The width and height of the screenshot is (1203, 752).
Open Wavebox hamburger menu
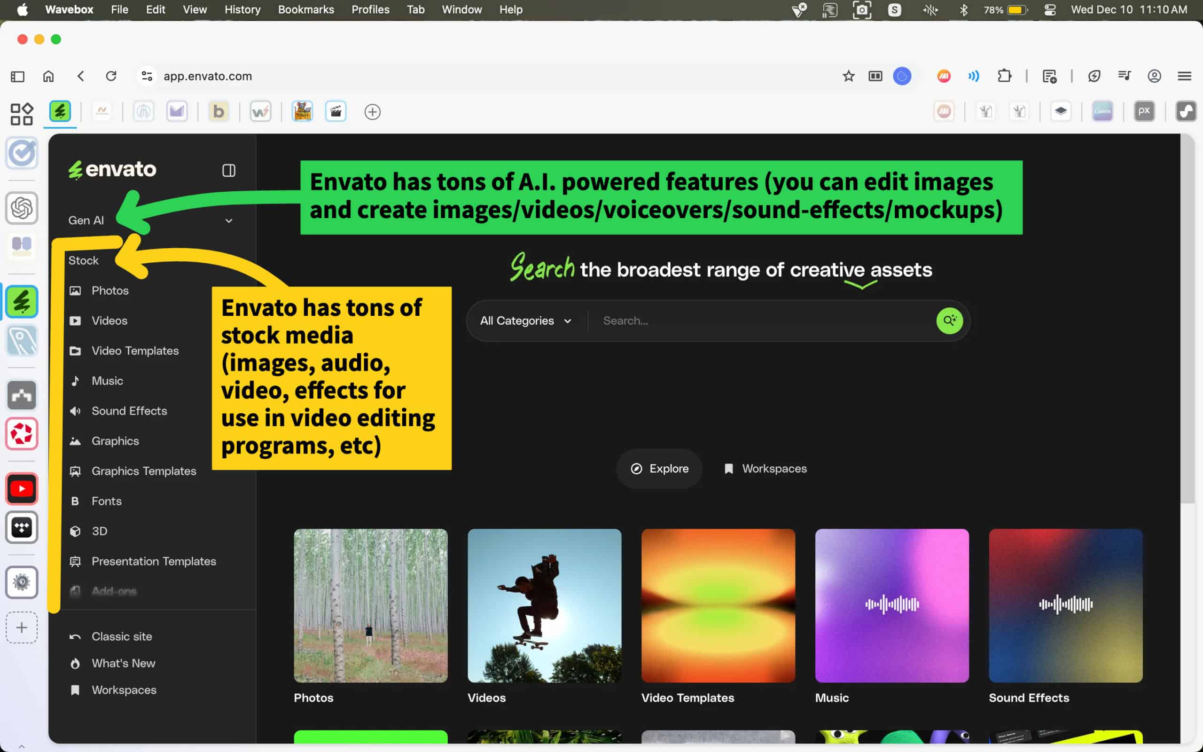coord(1184,76)
